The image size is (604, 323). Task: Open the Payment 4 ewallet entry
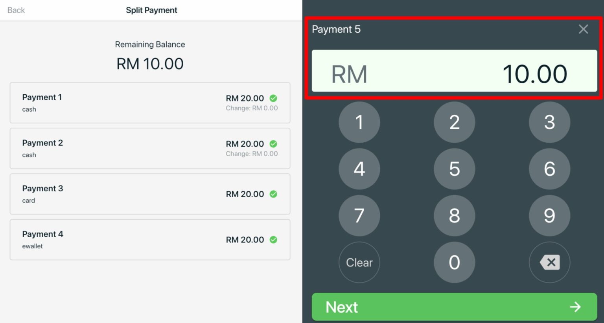[150, 239]
